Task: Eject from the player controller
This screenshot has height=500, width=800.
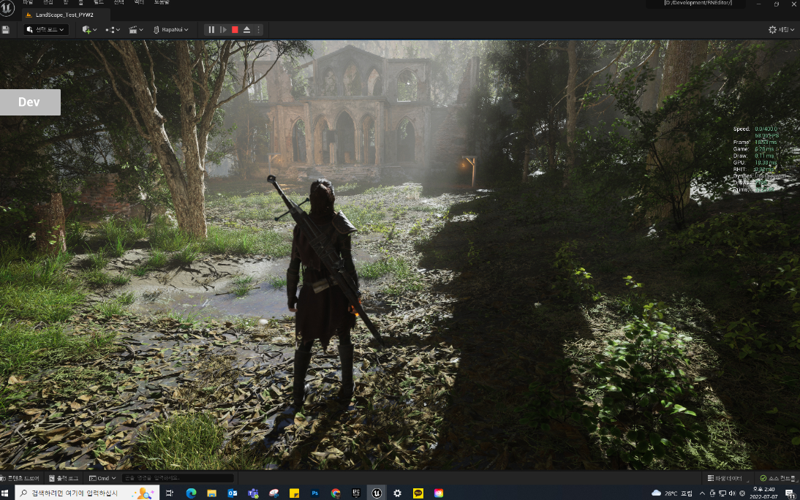Action: 247,29
